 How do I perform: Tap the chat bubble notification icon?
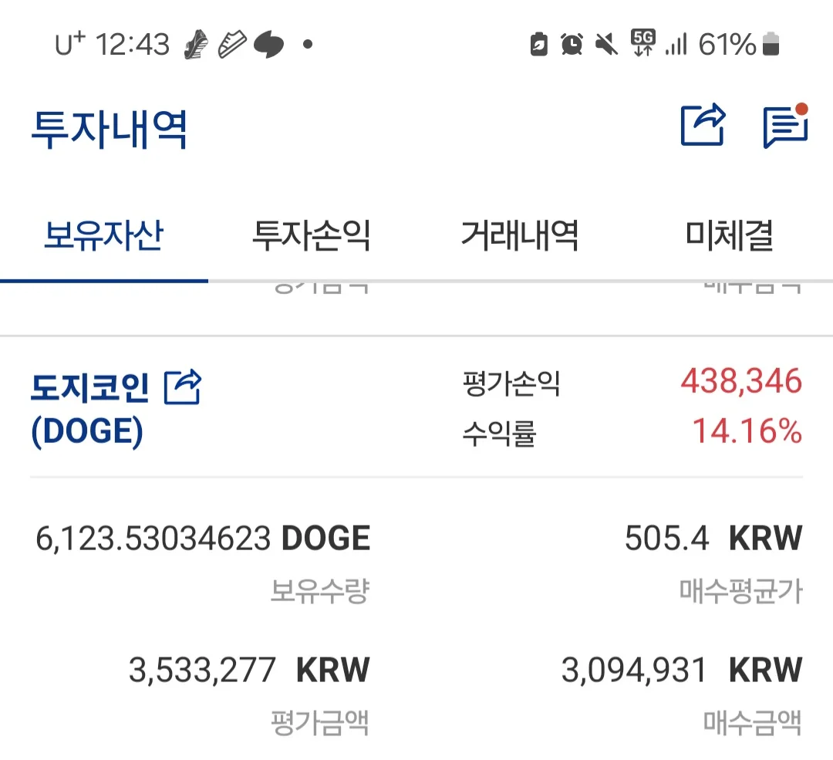tap(268, 46)
